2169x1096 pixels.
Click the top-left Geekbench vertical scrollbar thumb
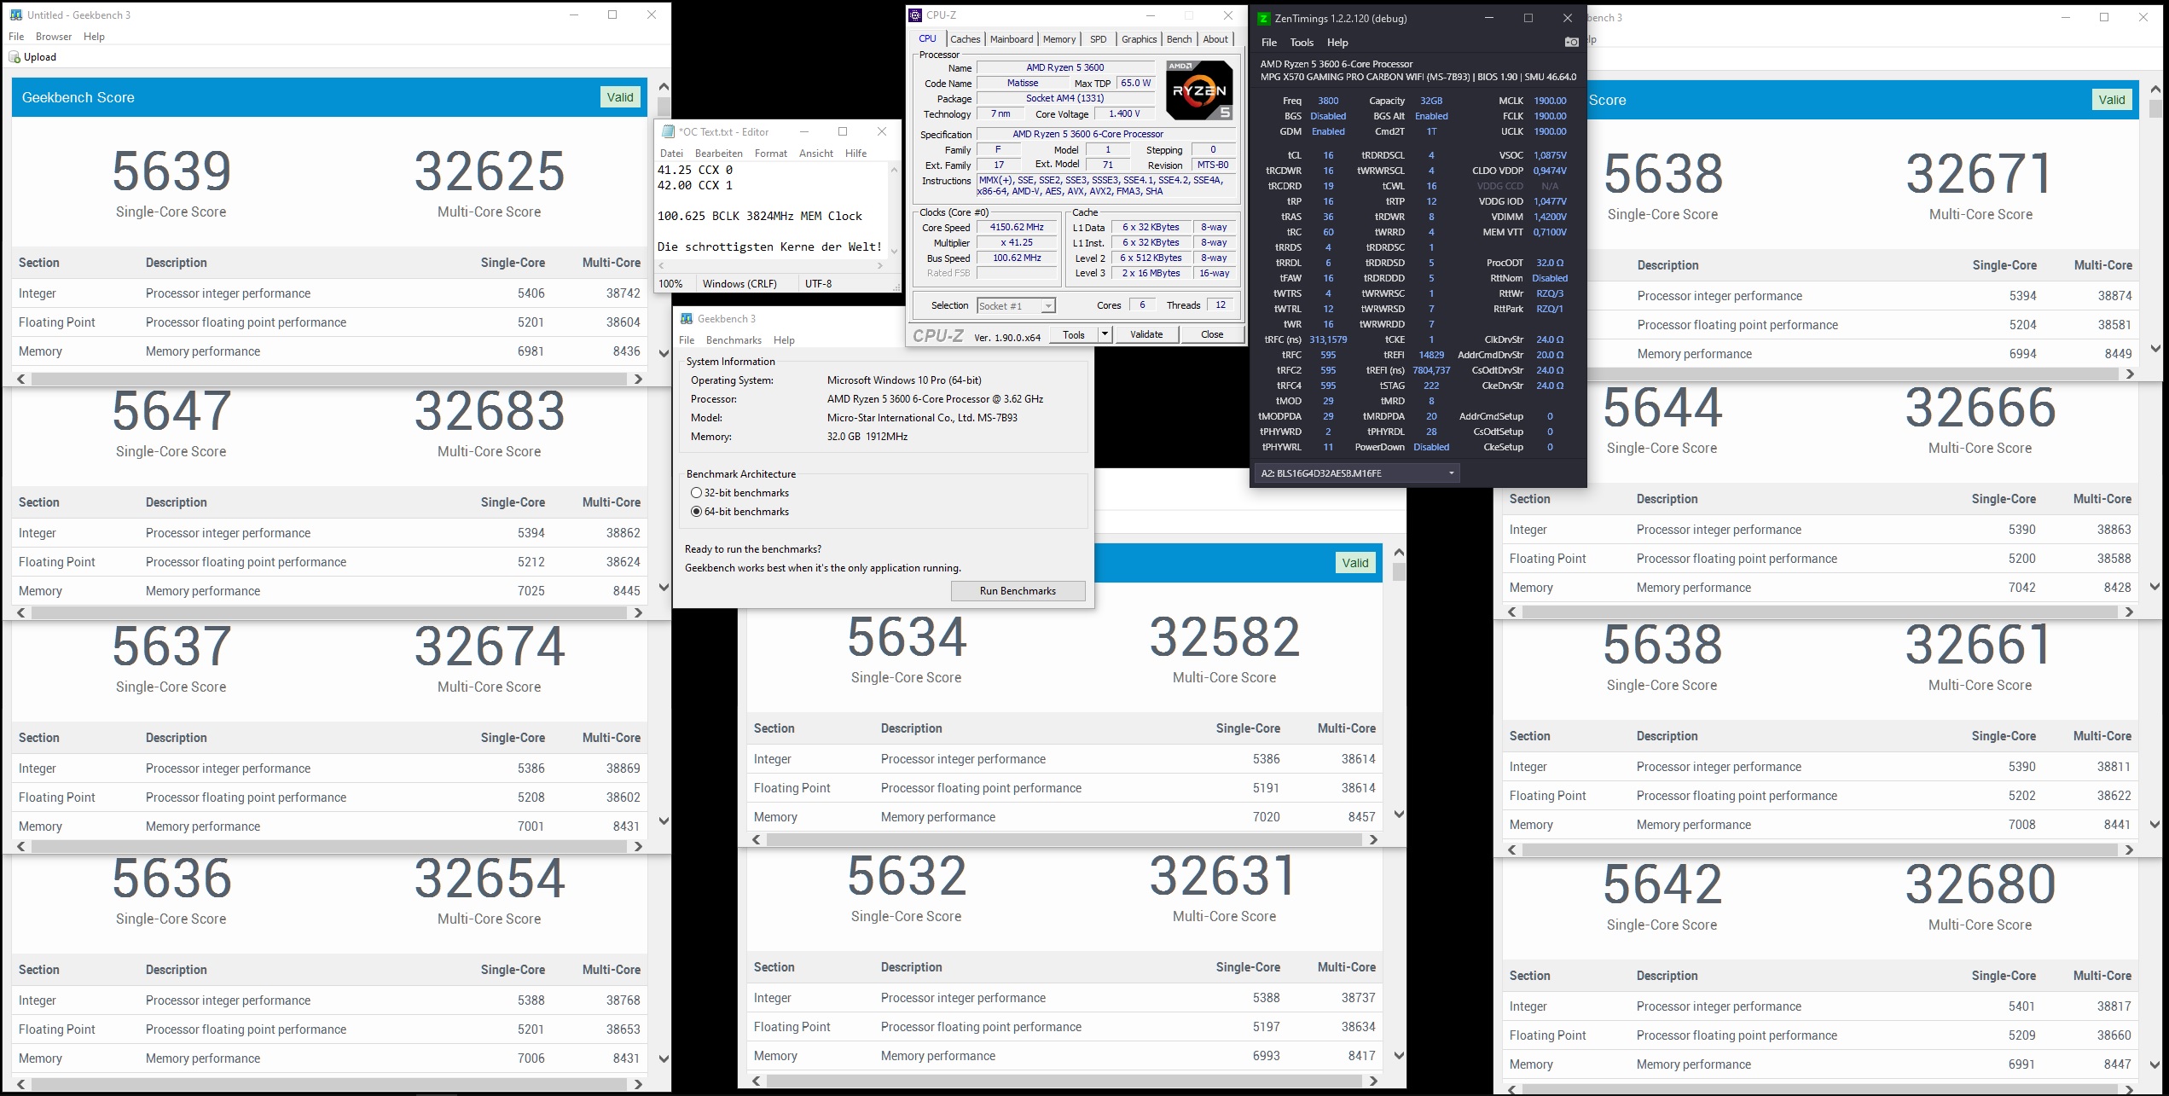(x=664, y=107)
